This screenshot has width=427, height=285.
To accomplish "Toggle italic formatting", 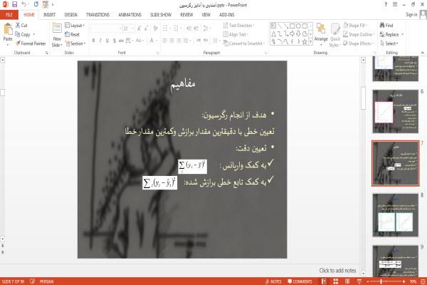I will 100,41.
